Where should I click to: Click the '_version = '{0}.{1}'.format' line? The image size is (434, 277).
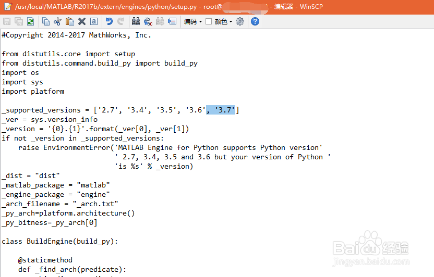click(95, 129)
